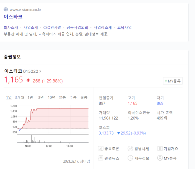This screenshot has width=195, height=169.
Task: Click the red up-arrow price indicator
Action: click(x=28, y=80)
